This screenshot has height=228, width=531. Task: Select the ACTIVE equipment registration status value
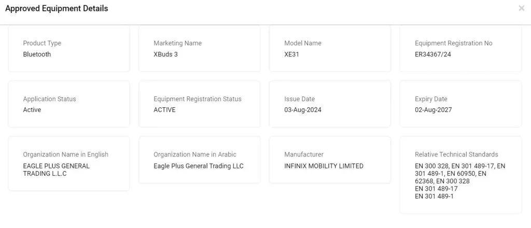tap(164, 110)
